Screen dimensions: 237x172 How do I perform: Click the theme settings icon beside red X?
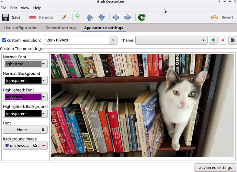click(x=233, y=40)
